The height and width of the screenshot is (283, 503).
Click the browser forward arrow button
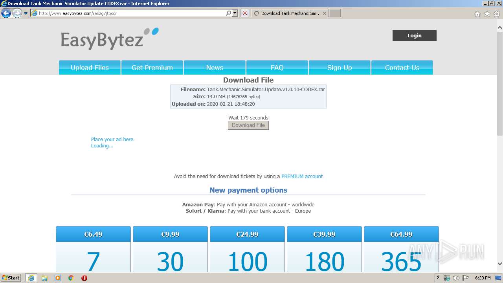[17, 13]
